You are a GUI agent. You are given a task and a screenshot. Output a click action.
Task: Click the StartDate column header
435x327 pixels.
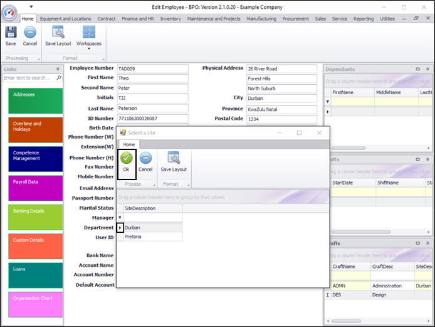pos(353,183)
